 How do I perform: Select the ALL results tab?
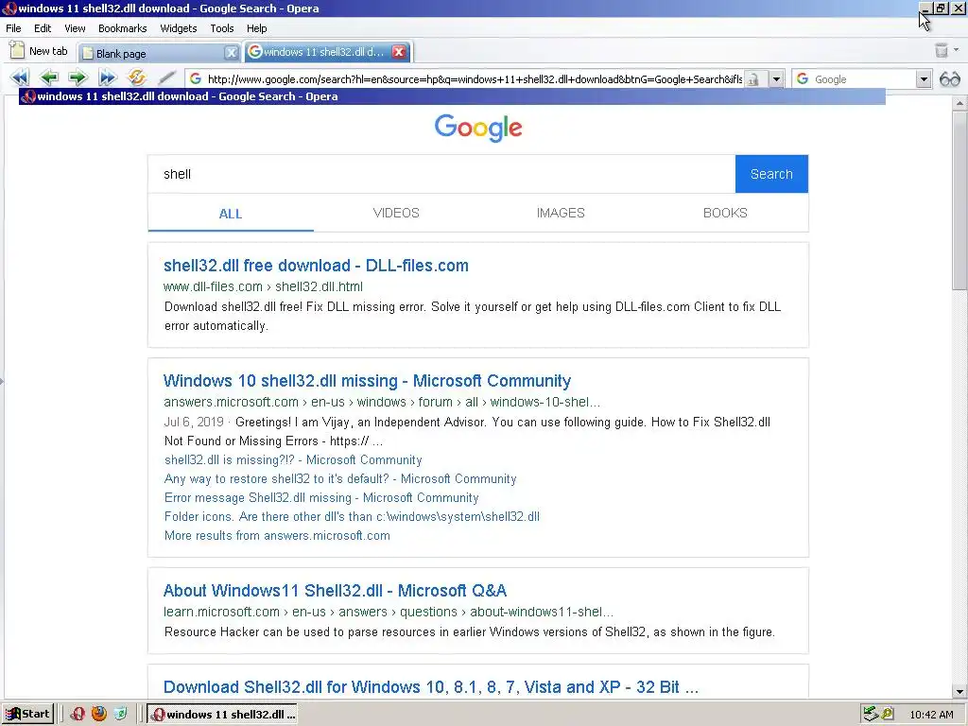pos(231,214)
